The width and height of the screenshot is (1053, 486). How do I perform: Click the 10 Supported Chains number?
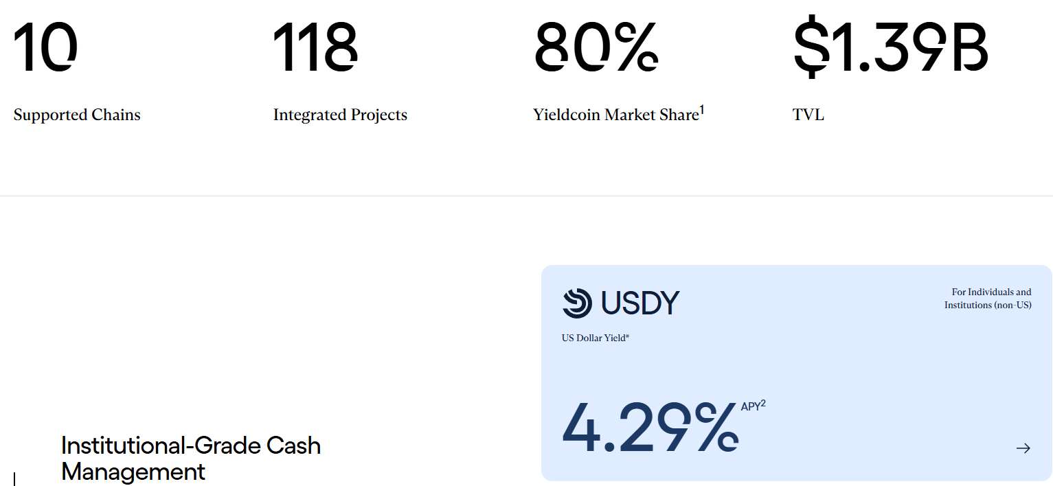pyautogui.click(x=45, y=47)
